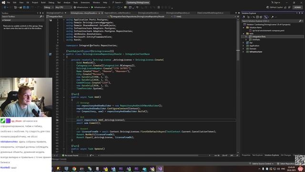Click Solution Explorer wrench properties icon
The height and width of the screenshot is (172, 305).
272,17
